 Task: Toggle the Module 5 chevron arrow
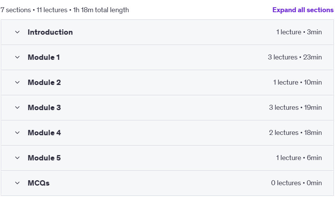(17, 158)
